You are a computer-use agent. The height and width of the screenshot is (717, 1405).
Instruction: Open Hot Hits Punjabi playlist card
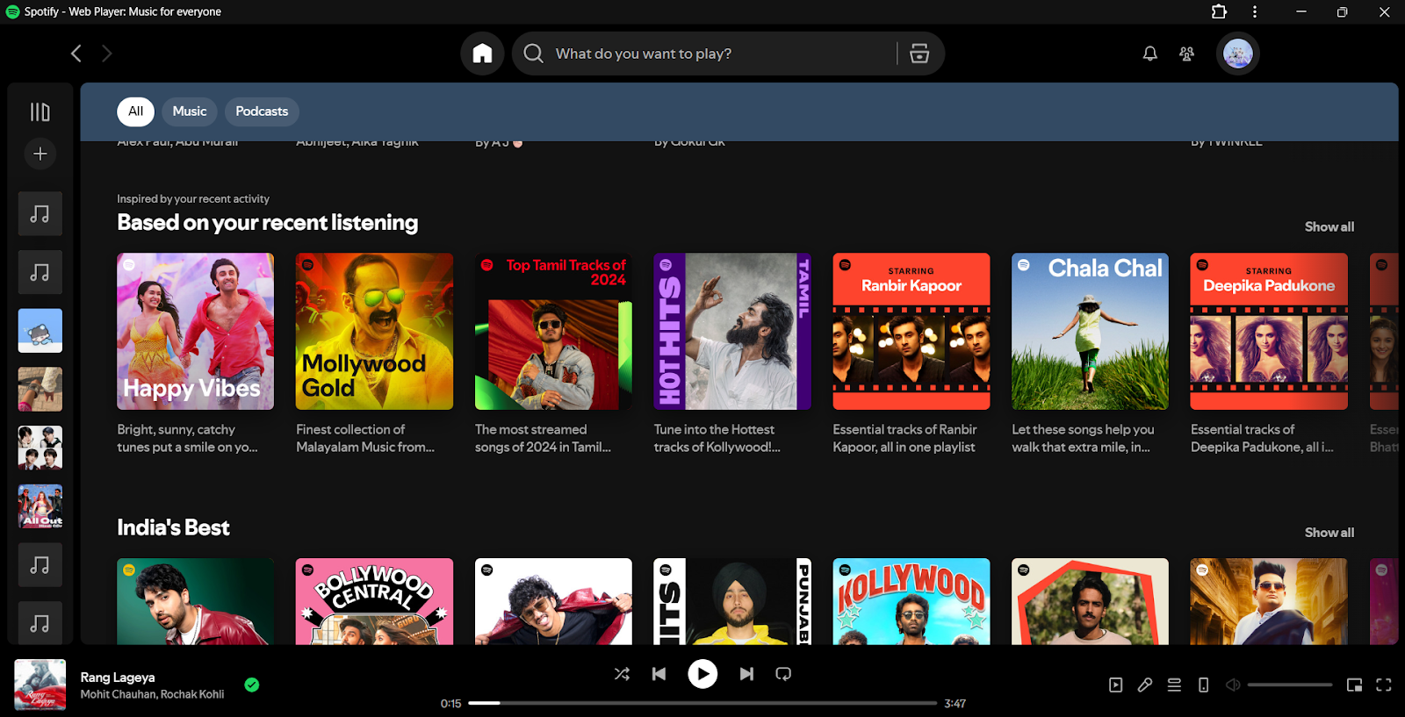pos(732,601)
